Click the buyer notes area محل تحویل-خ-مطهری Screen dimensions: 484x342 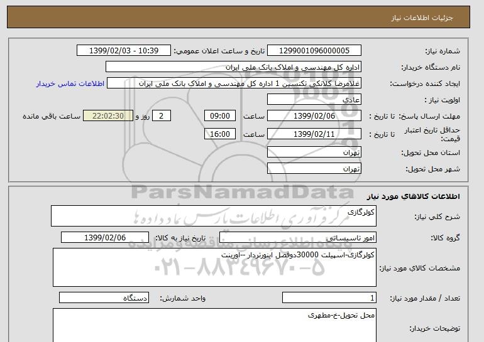[x=214, y=325]
